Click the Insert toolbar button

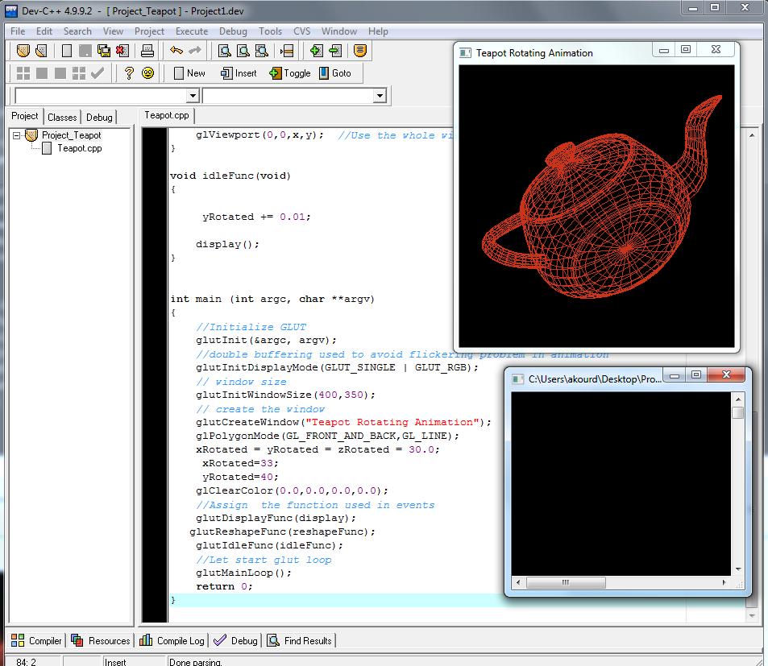pyautogui.click(x=239, y=73)
